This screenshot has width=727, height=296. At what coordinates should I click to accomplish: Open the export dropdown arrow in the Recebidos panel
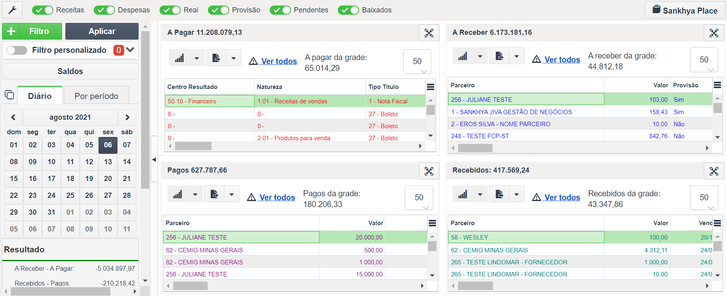(517, 195)
